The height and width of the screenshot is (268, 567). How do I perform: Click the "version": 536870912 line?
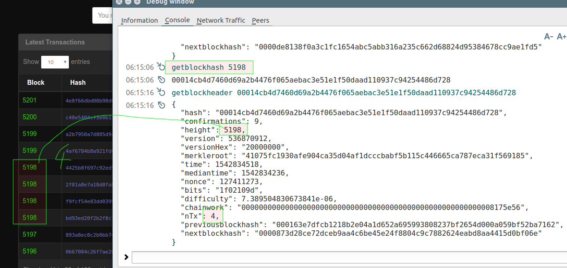[x=226, y=138]
